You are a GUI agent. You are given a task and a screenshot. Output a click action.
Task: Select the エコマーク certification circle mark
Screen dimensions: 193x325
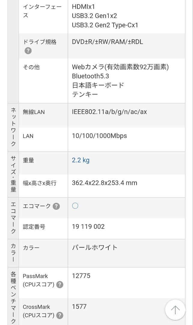[75, 206]
